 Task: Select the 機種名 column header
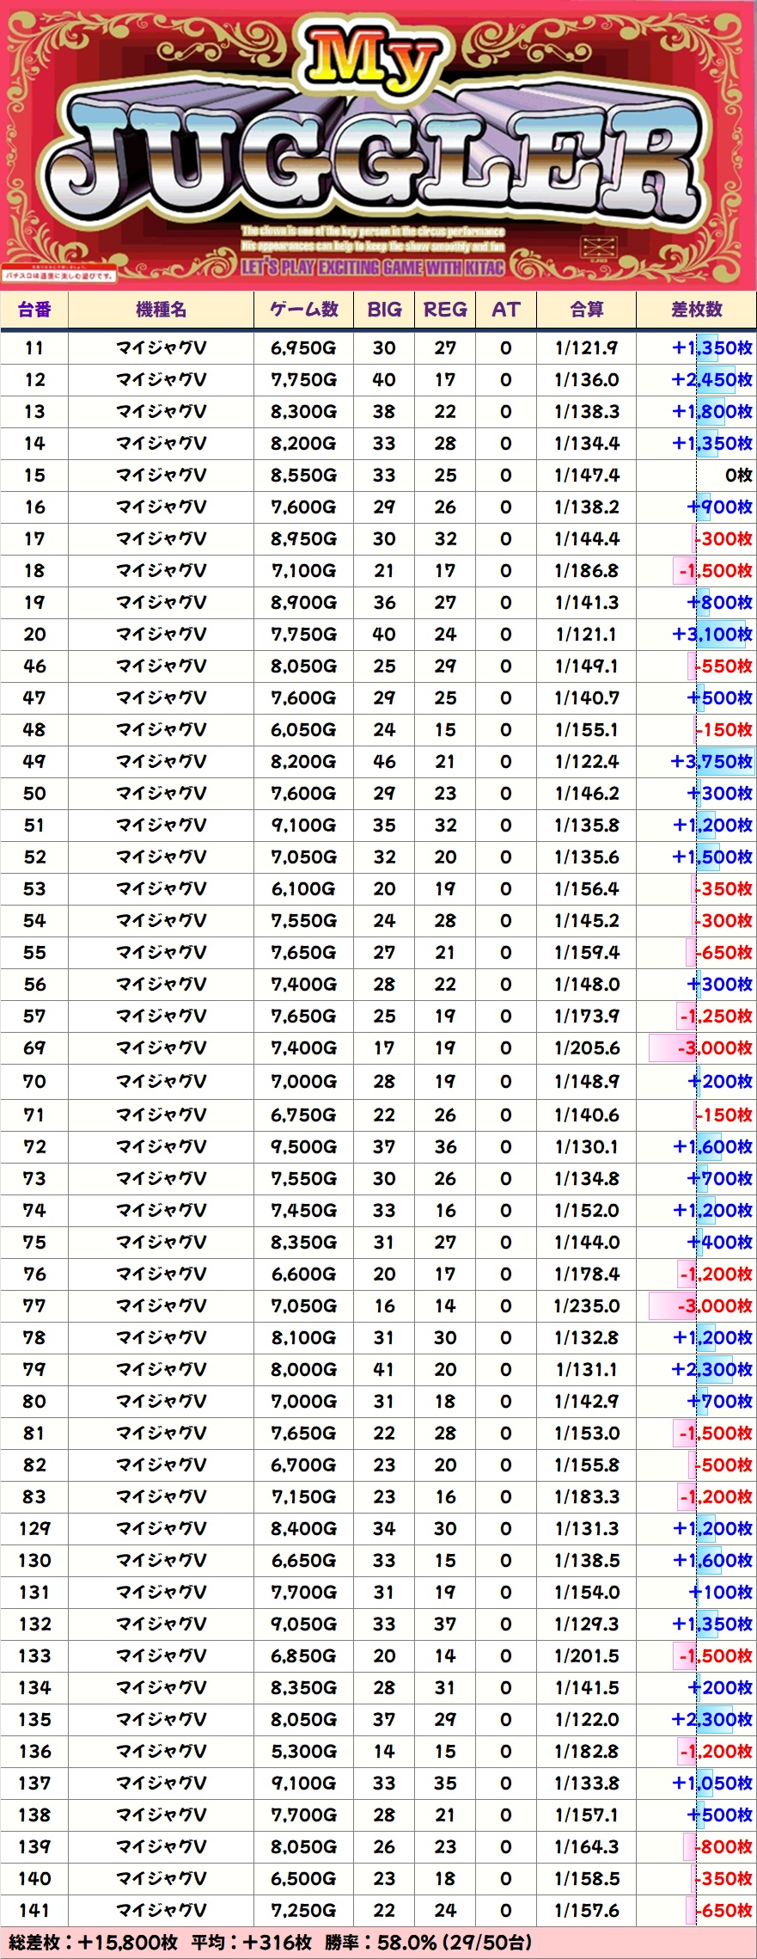tap(161, 310)
